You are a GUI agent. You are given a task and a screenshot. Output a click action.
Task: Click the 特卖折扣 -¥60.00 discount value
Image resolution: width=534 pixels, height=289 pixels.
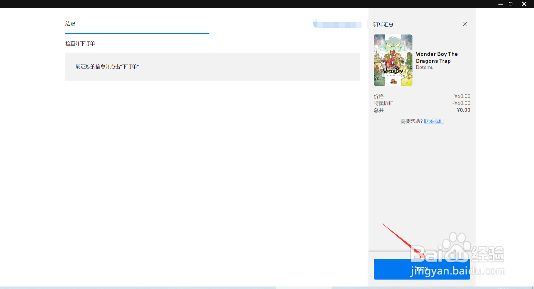pyautogui.click(x=461, y=103)
